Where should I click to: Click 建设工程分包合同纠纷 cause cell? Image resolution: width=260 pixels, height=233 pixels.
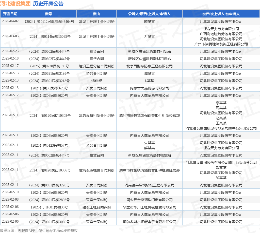pyautogui.click(x=96, y=66)
